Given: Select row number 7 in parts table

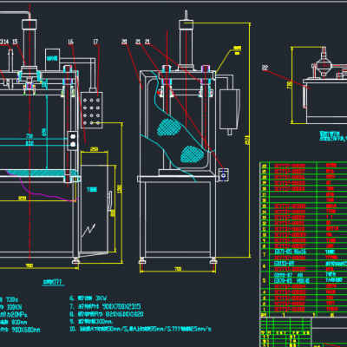Looking at the screenshot, I should point(264,255).
